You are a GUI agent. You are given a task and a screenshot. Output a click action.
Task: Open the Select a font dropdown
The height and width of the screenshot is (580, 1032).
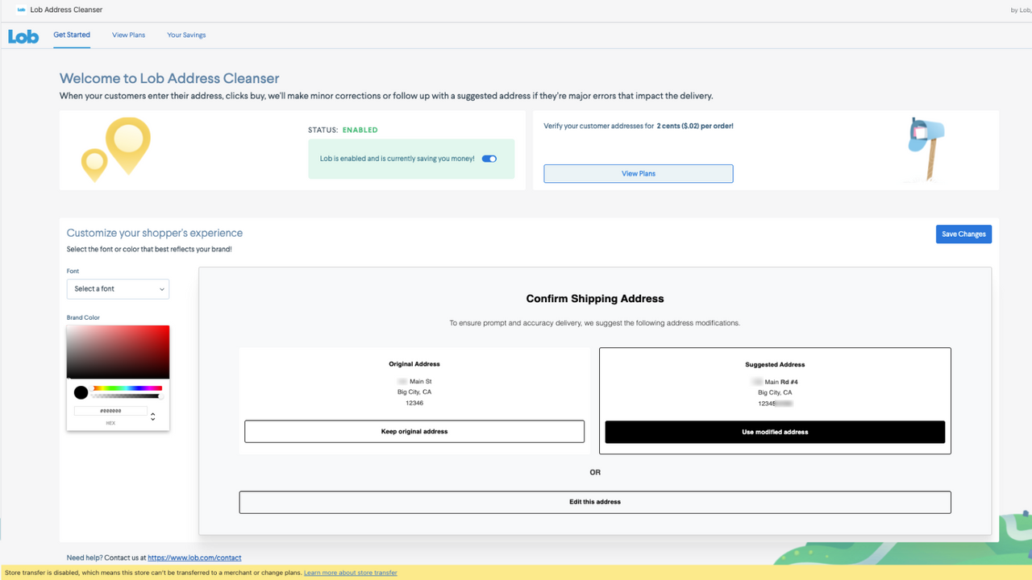point(118,288)
